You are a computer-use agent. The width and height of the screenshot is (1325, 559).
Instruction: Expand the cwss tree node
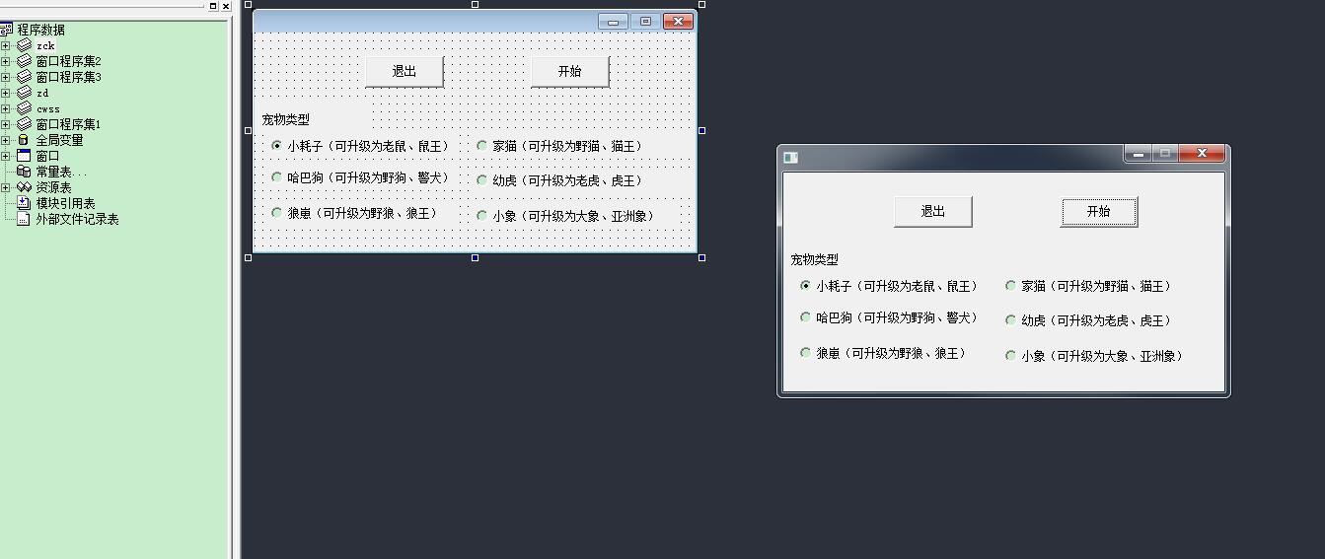[x=6, y=108]
